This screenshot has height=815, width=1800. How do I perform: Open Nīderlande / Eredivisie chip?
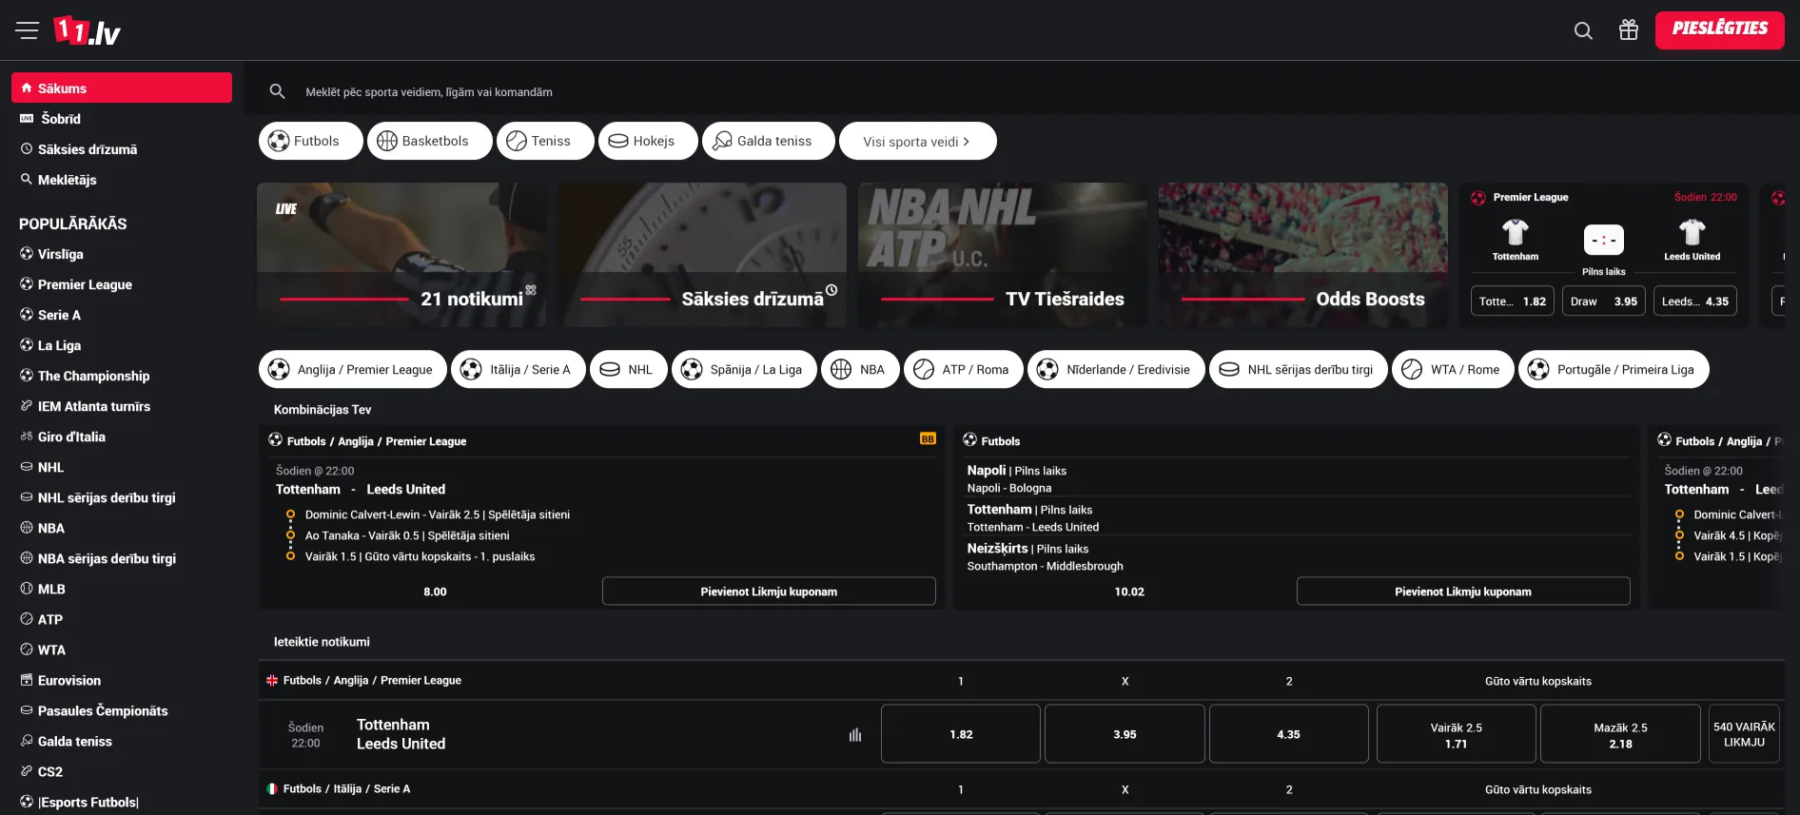click(1116, 369)
